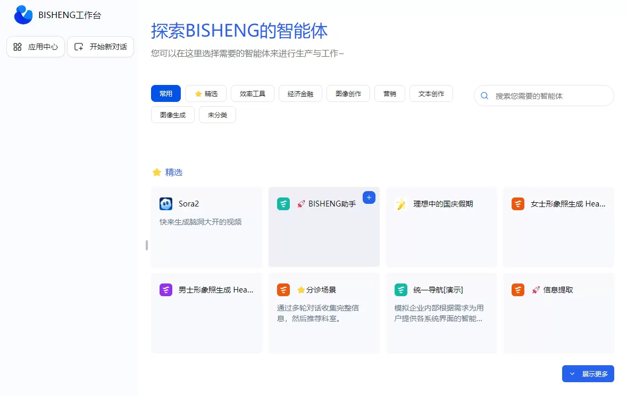Click the 统一导航[演示] card title
The image size is (627, 396).
tap(438, 290)
